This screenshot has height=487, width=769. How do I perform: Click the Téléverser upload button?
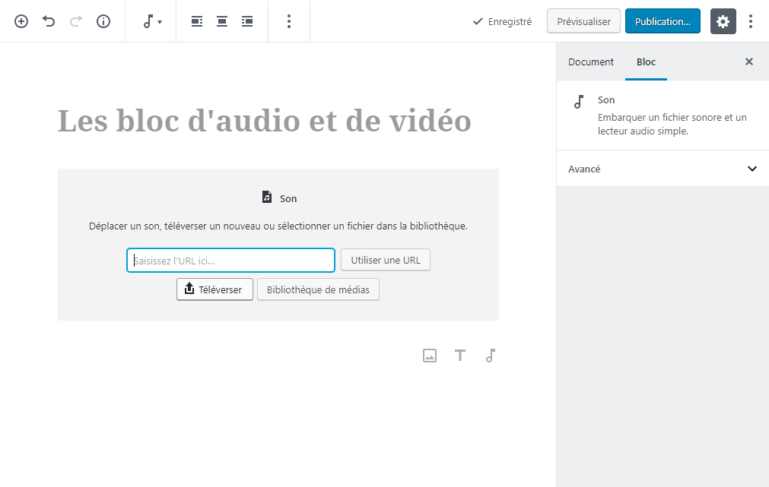(x=214, y=289)
